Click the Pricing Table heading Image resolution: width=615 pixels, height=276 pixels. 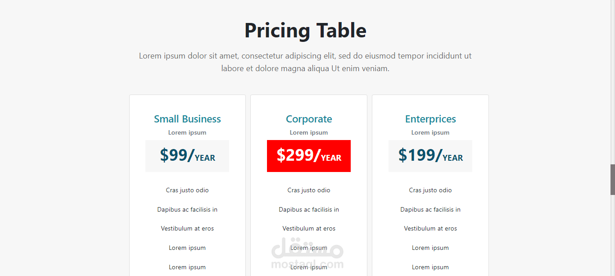(x=305, y=31)
